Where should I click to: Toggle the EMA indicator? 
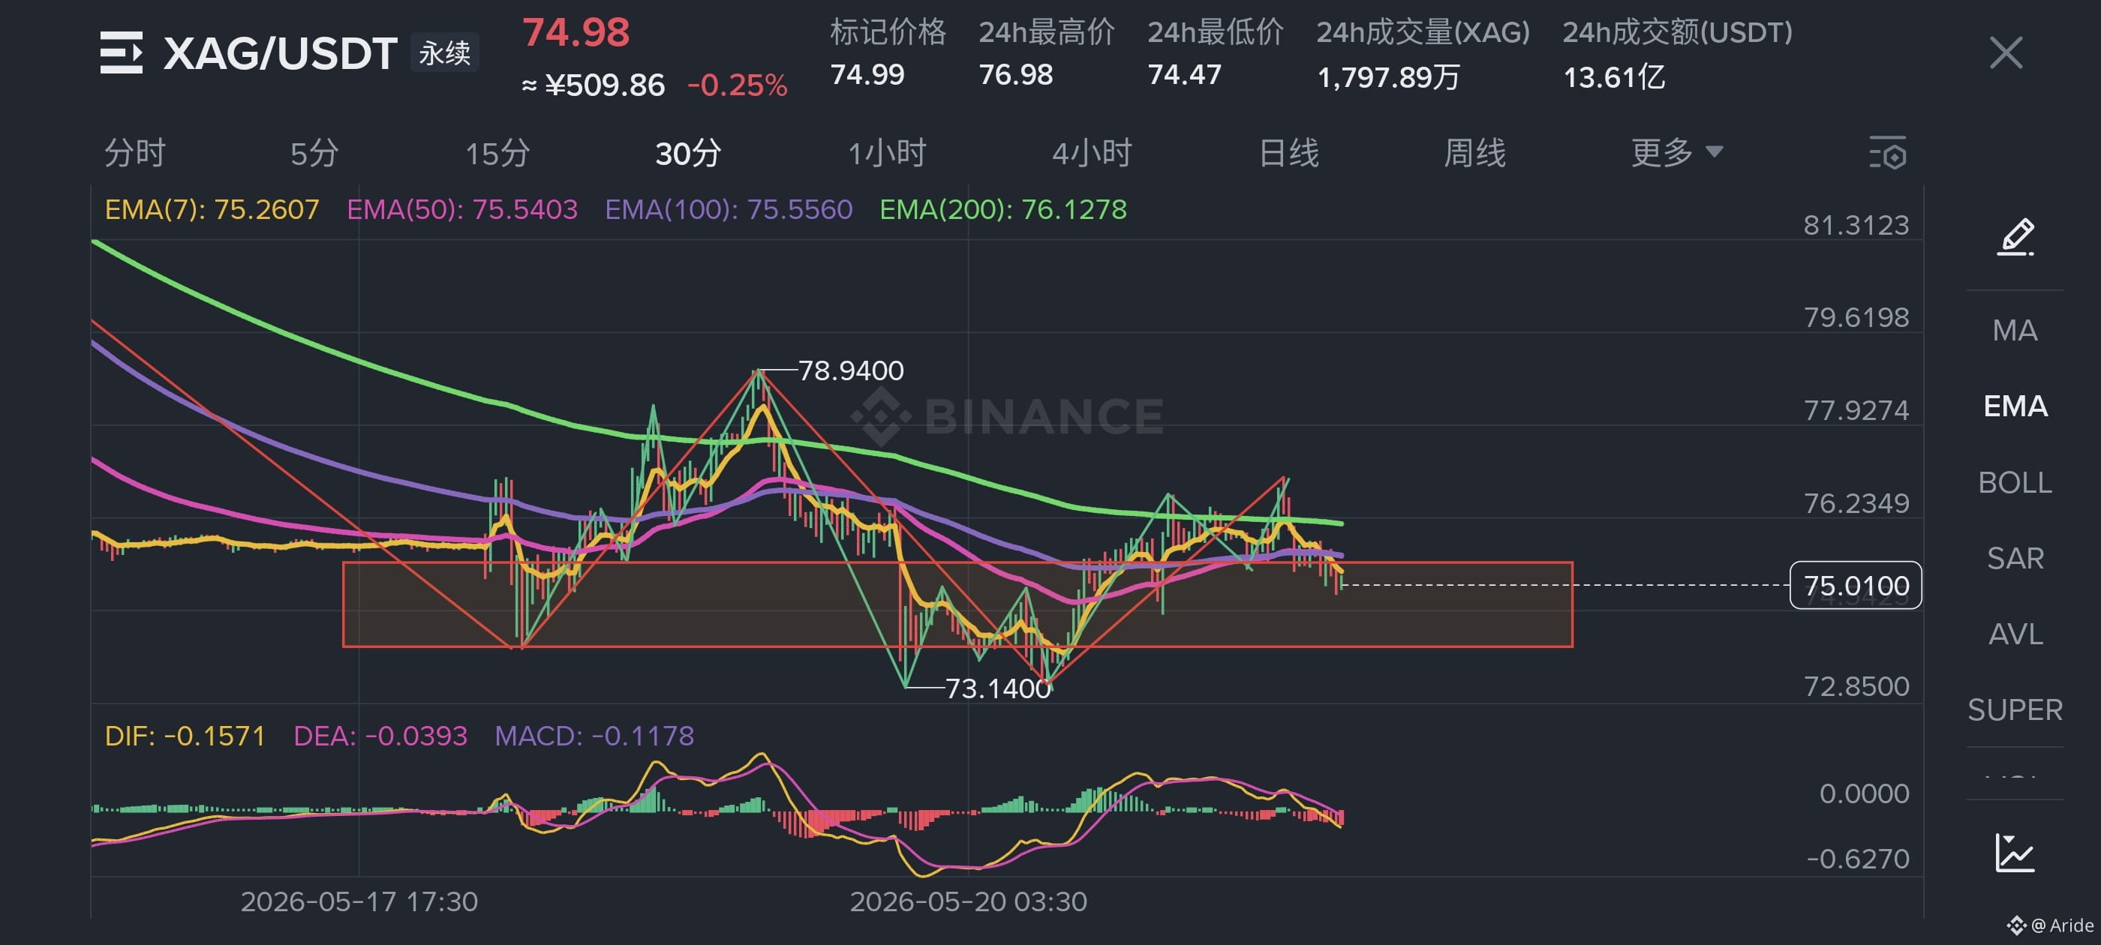point(2015,406)
